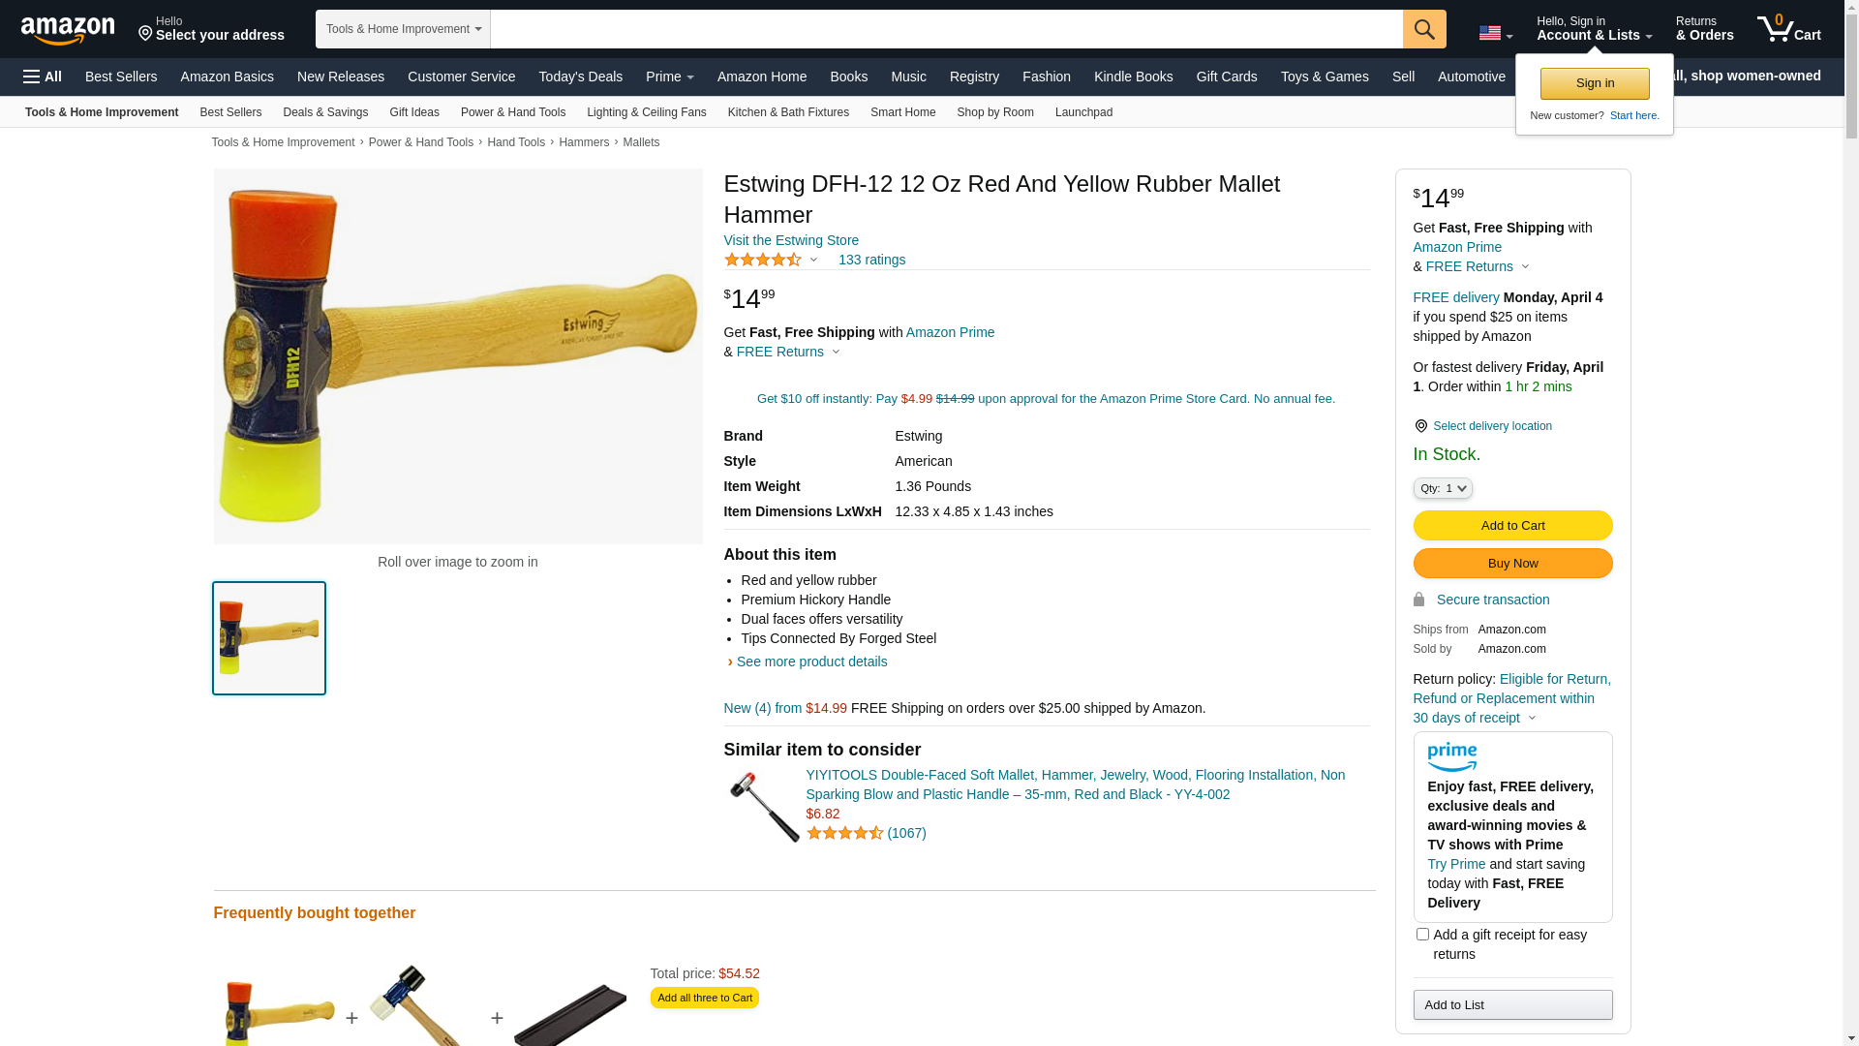1859x1046 pixels.
Task: Click Add all three to Cart
Action: 705,998
